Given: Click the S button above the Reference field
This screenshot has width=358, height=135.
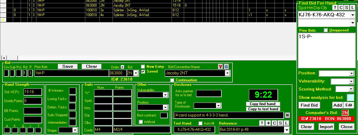Looking at the screenshot, I should tap(280, 123).
